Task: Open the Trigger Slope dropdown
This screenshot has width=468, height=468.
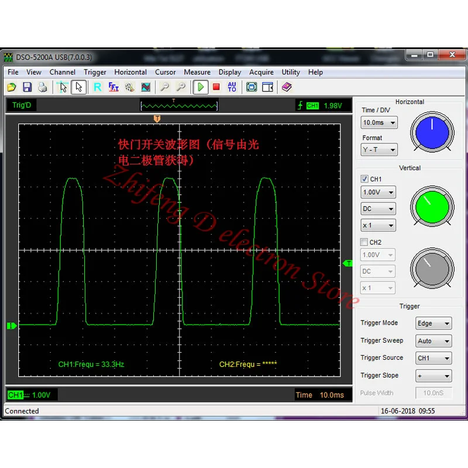Action: tap(433, 376)
